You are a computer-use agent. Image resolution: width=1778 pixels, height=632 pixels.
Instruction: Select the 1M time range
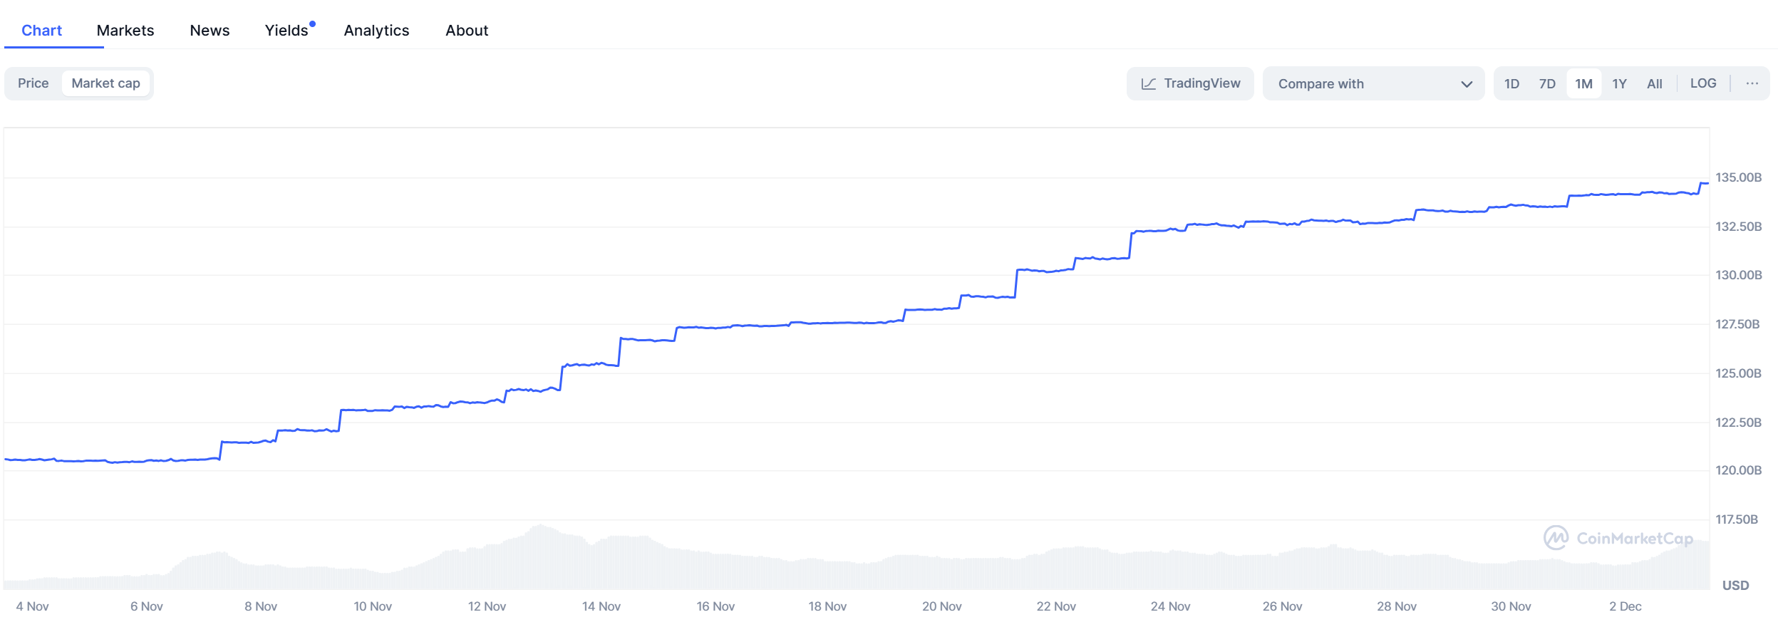1583,84
